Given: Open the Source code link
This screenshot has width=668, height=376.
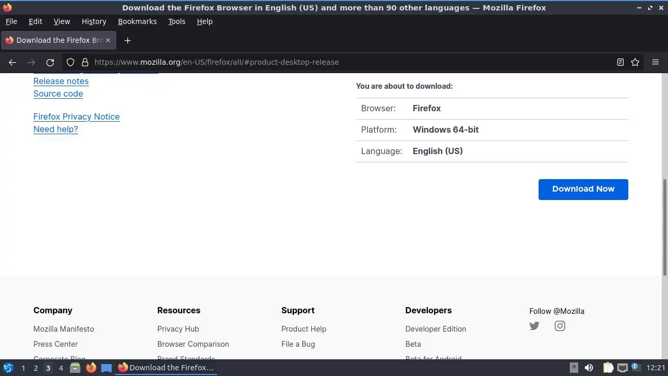Looking at the screenshot, I should point(58,93).
